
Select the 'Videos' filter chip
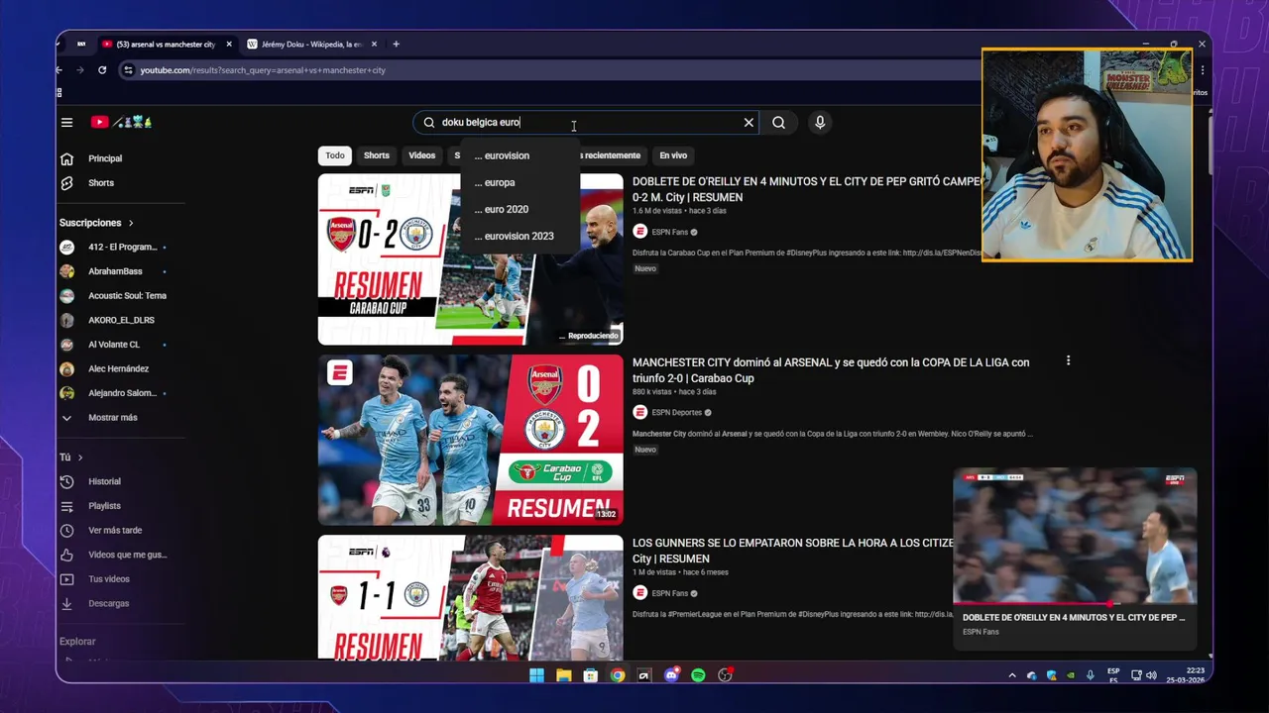tap(422, 155)
